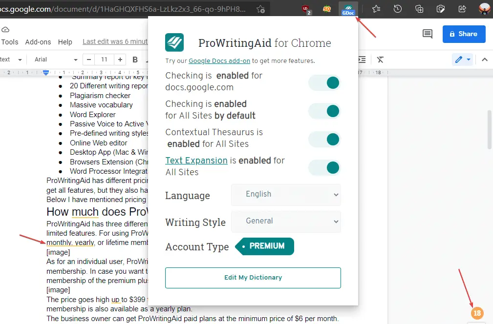493x324 pixels.
Task: Open the browser Favorites icon
Action: [376, 9]
